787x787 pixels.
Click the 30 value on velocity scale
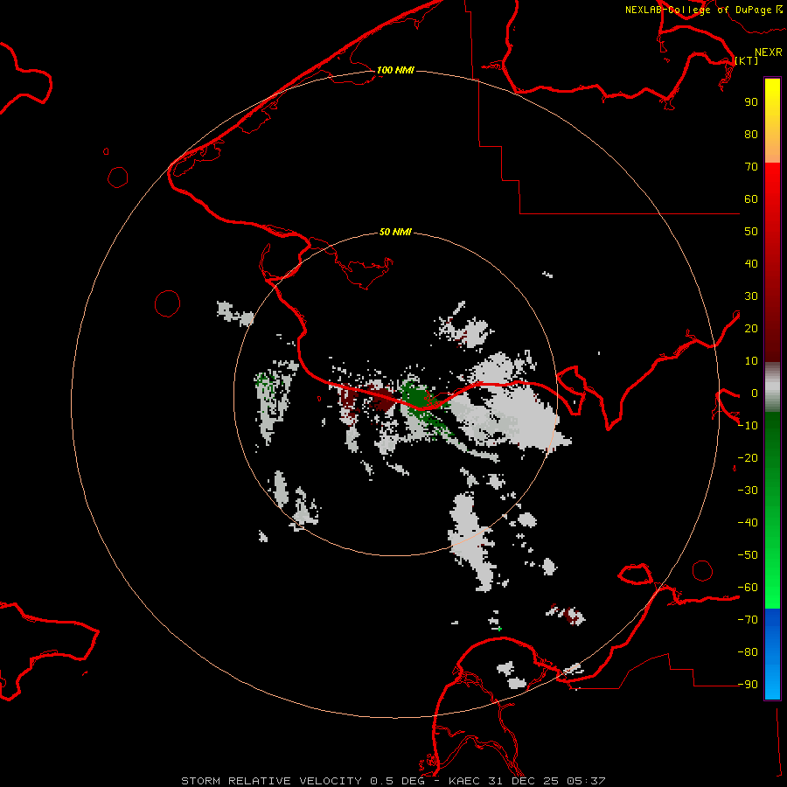pos(751,296)
